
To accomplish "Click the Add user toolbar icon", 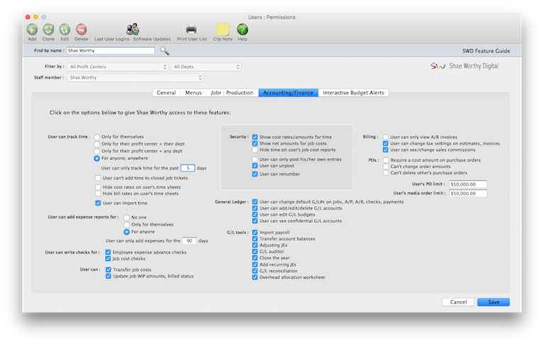I will tap(32, 29).
